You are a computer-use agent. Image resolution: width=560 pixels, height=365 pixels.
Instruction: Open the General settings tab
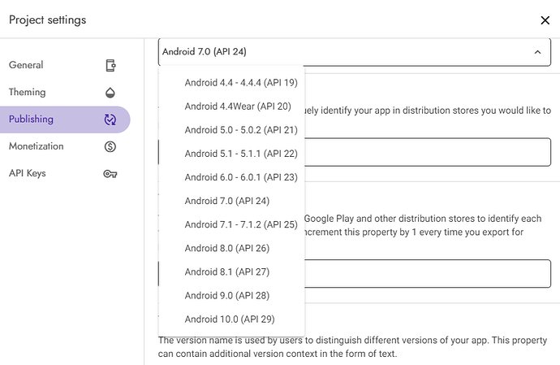(64, 65)
